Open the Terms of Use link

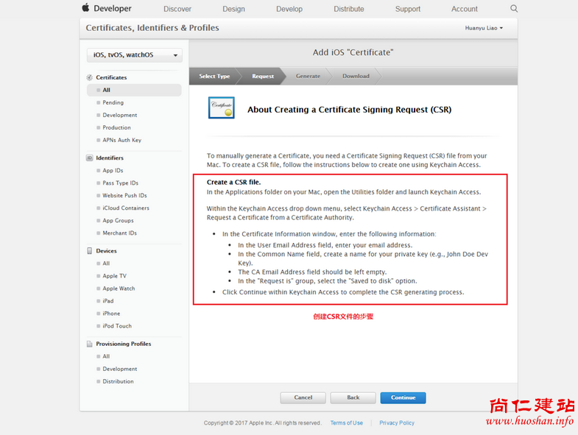click(346, 423)
